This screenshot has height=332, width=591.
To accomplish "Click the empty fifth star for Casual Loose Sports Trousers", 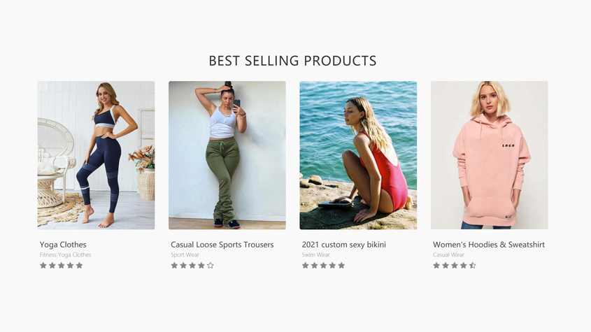I will (x=211, y=266).
